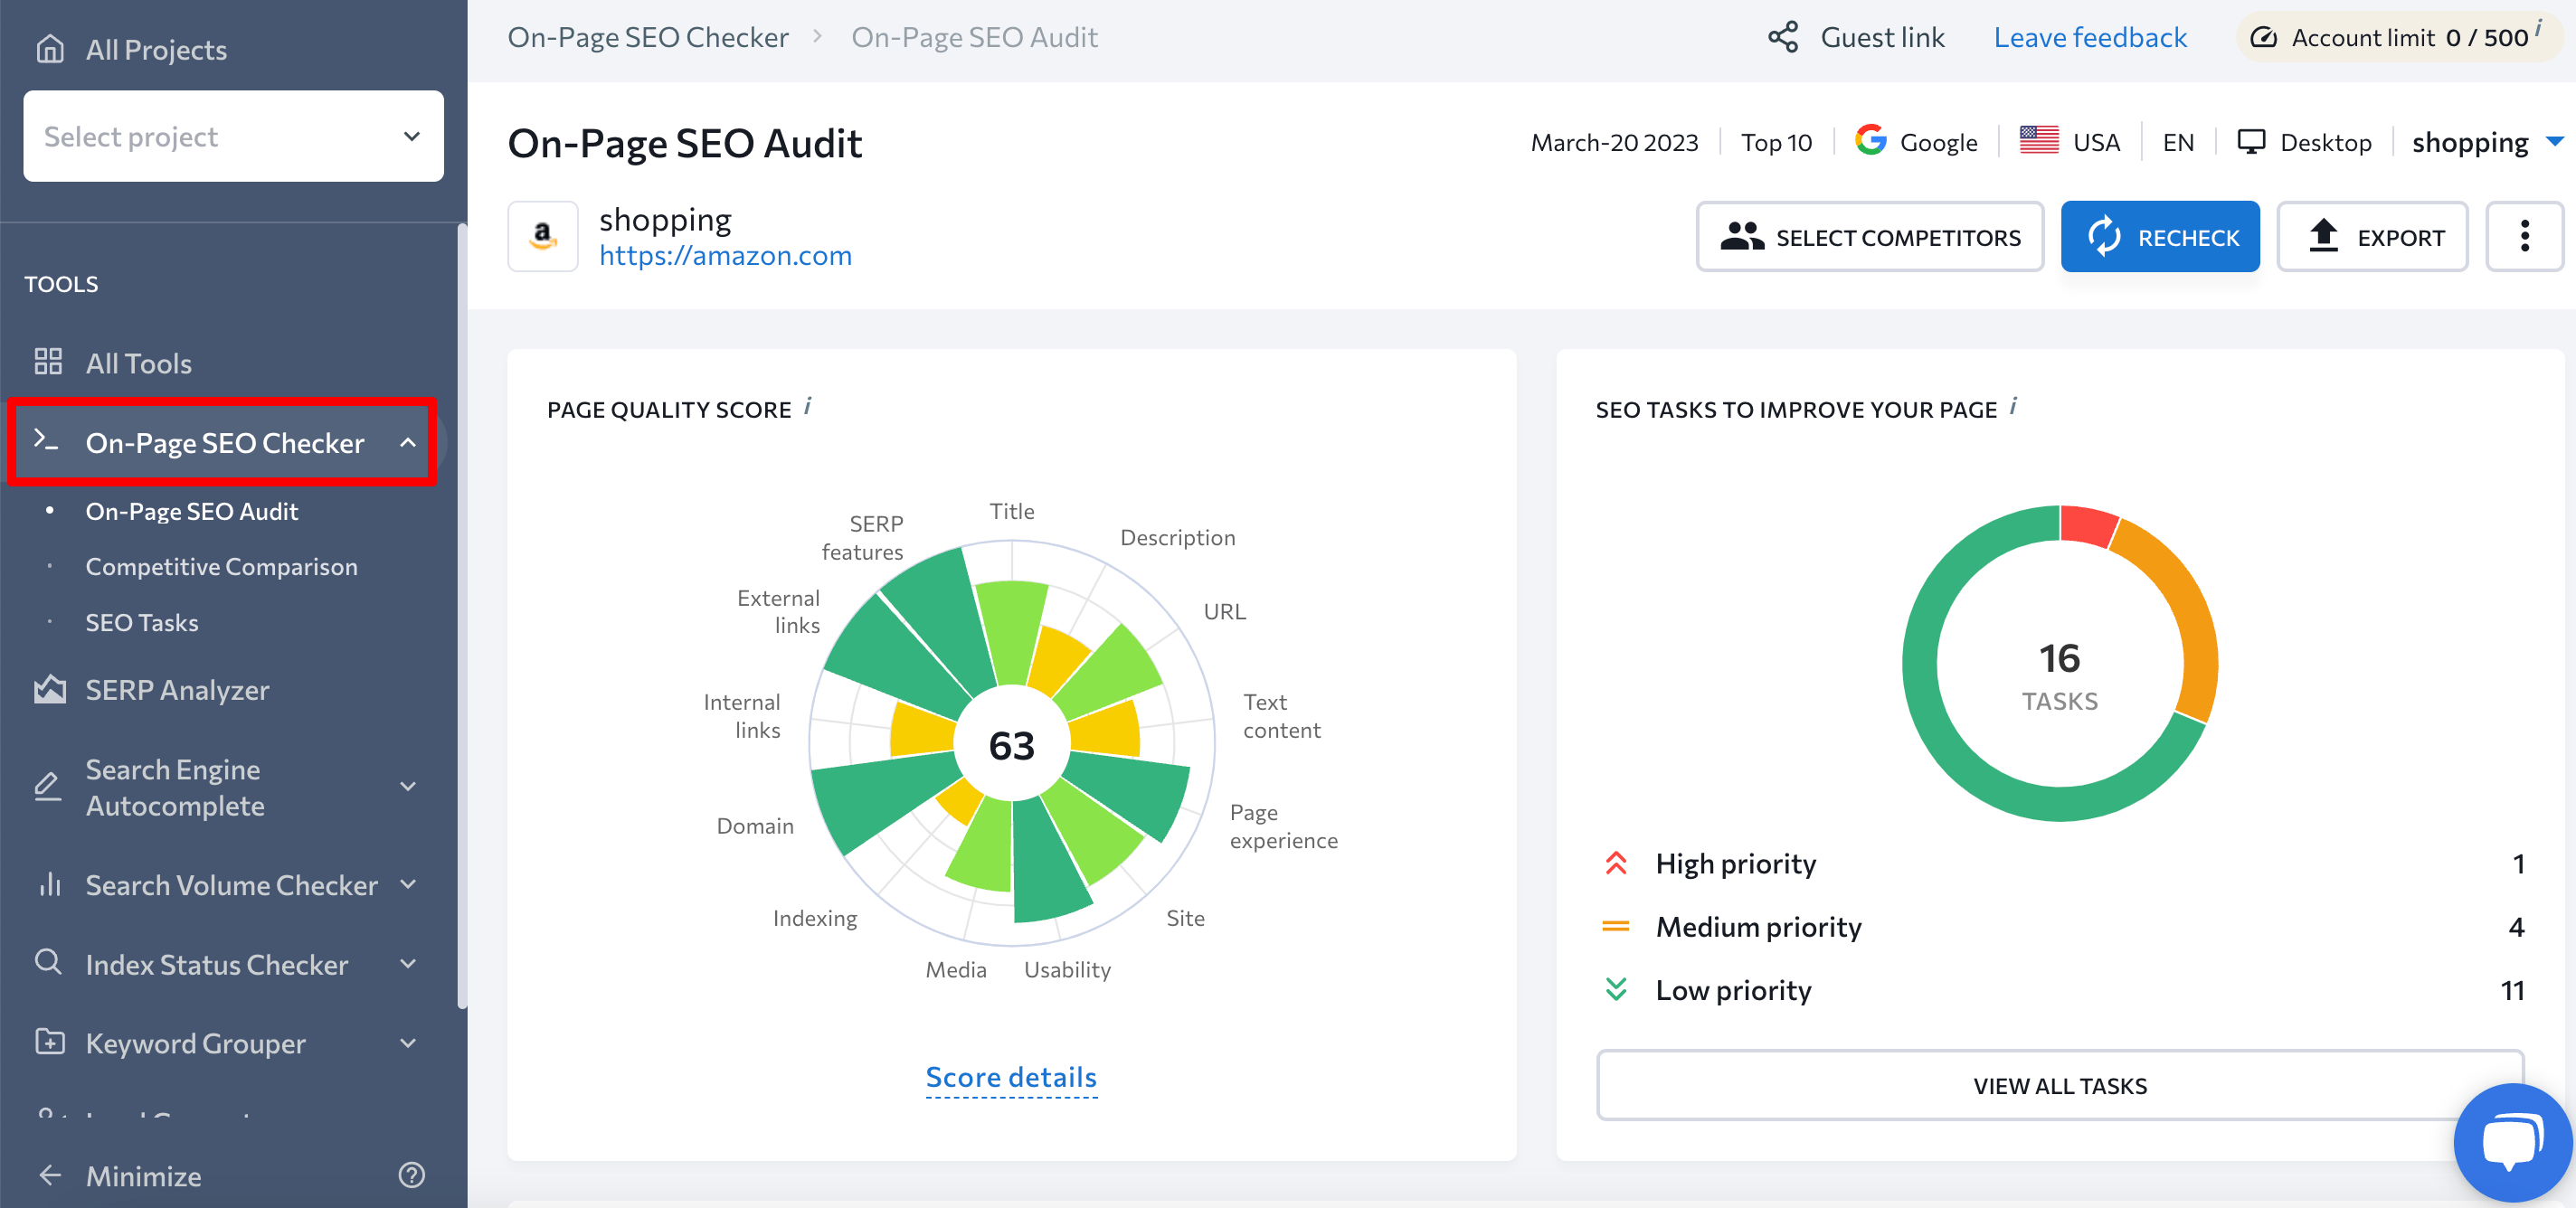
Task: Click the SERP Analyzer sidebar icon
Action: click(48, 689)
